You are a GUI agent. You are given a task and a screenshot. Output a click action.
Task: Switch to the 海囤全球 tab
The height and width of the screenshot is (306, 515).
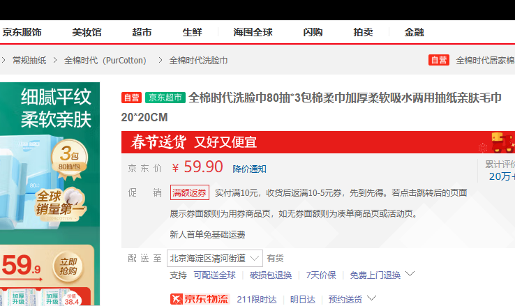pyautogui.click(x=253, y=32)
